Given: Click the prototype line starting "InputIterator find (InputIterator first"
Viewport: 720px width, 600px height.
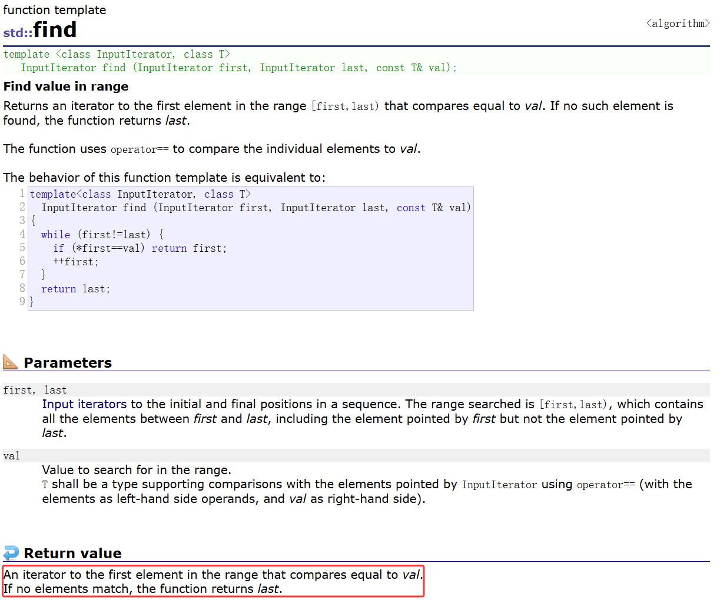Looking at the screenshot, I should [239, 68].
